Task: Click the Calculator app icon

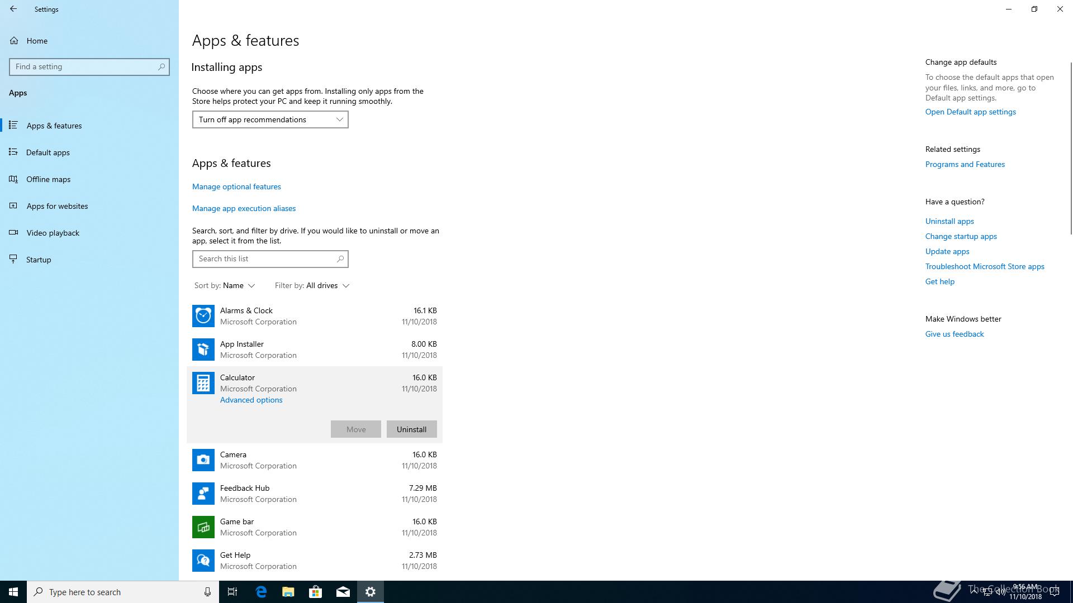Action: [x=203, y=383]
